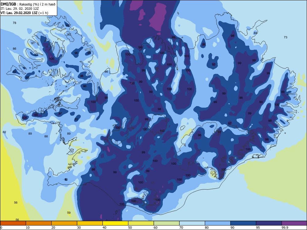The height and width of the screenshot is (230, 307).
Task: Click the 'IT: Lau. 29. 02. 2020 12Z' line
Action: point(20,9)
